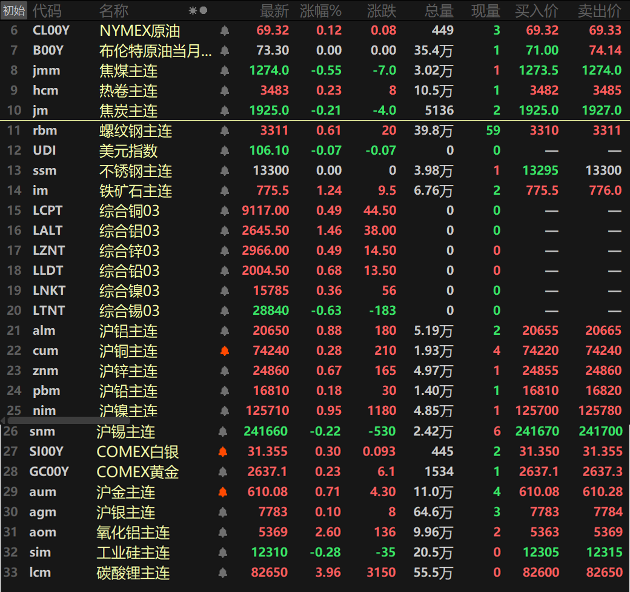Image resolution: width=630 pixels, height=592 pixels.
Task: Click the bell icon beside 工业硅主连
Action: 224,552
